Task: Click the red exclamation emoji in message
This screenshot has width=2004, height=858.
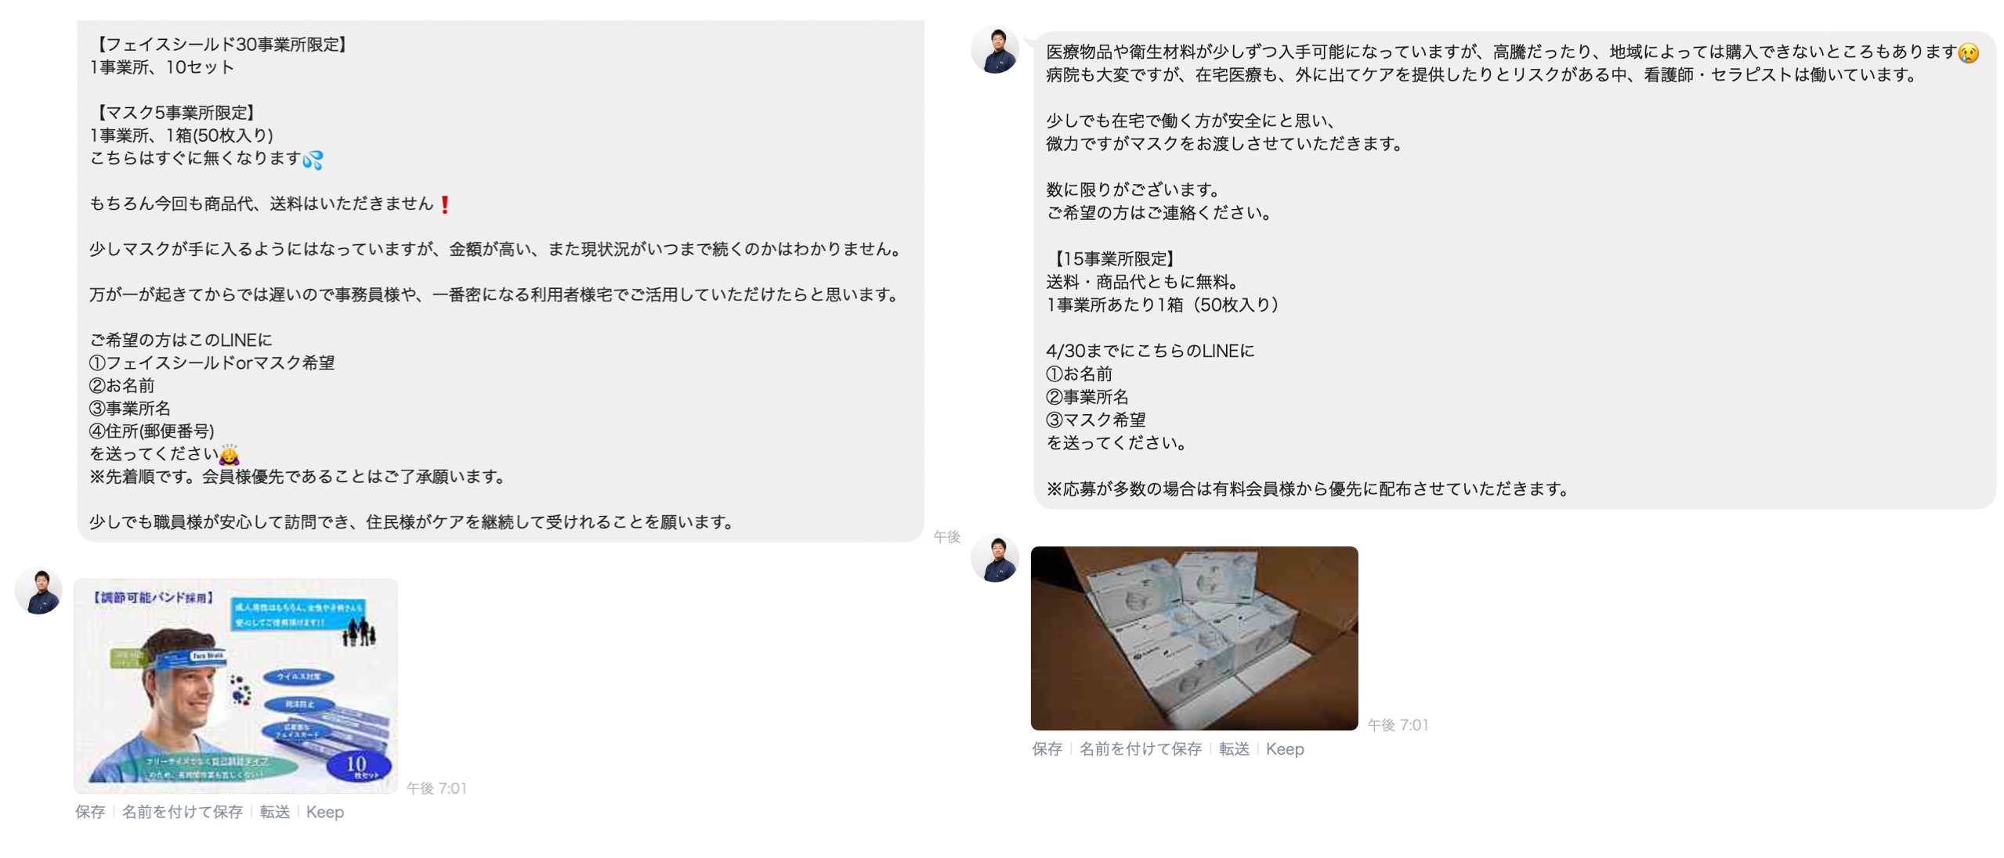Action: point(444,204)
